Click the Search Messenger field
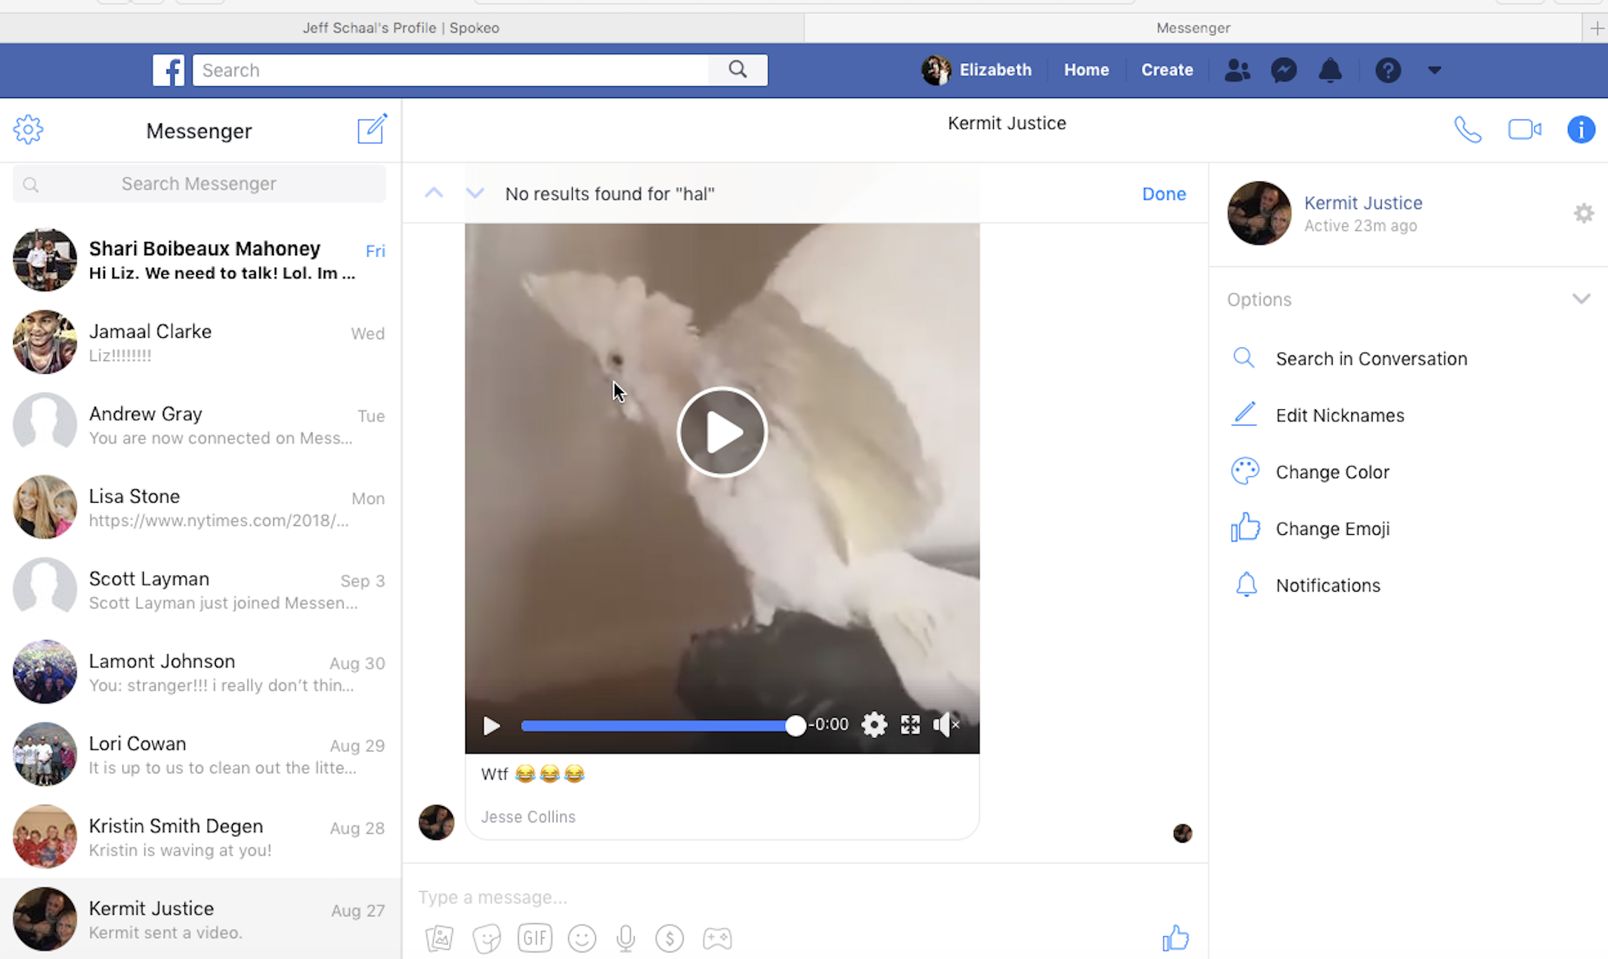Screen dimensions: 1608x959 199,184
